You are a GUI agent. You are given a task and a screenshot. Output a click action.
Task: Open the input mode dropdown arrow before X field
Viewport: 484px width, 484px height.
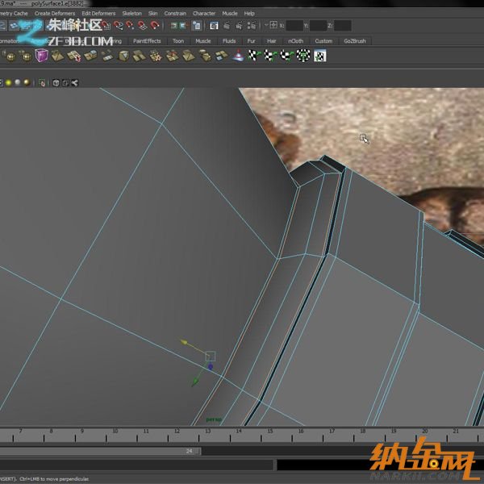[x=266, y=25]
